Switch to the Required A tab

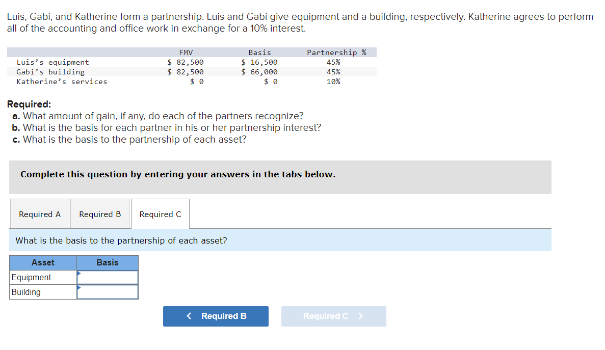[39, 214]
